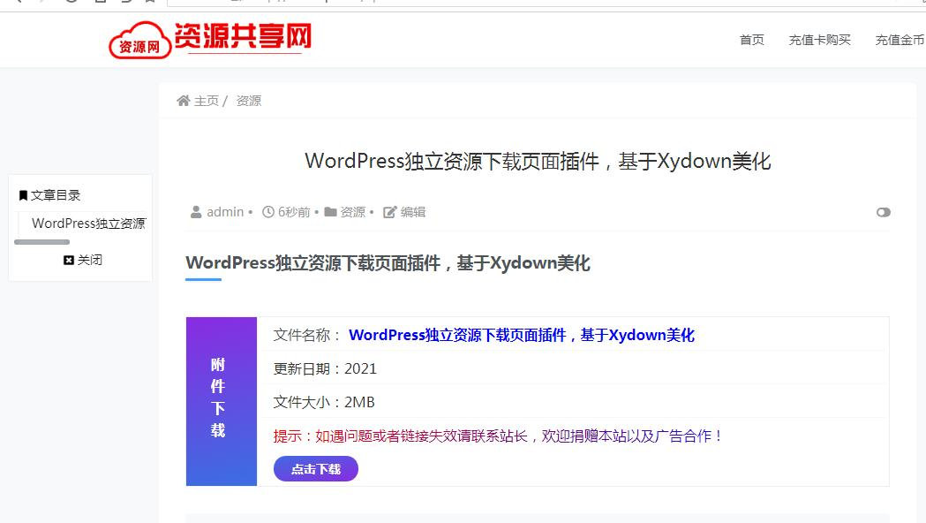Click the 文件大小：2MB row
The height and width of the screenshot is (523, 926).
573,403
